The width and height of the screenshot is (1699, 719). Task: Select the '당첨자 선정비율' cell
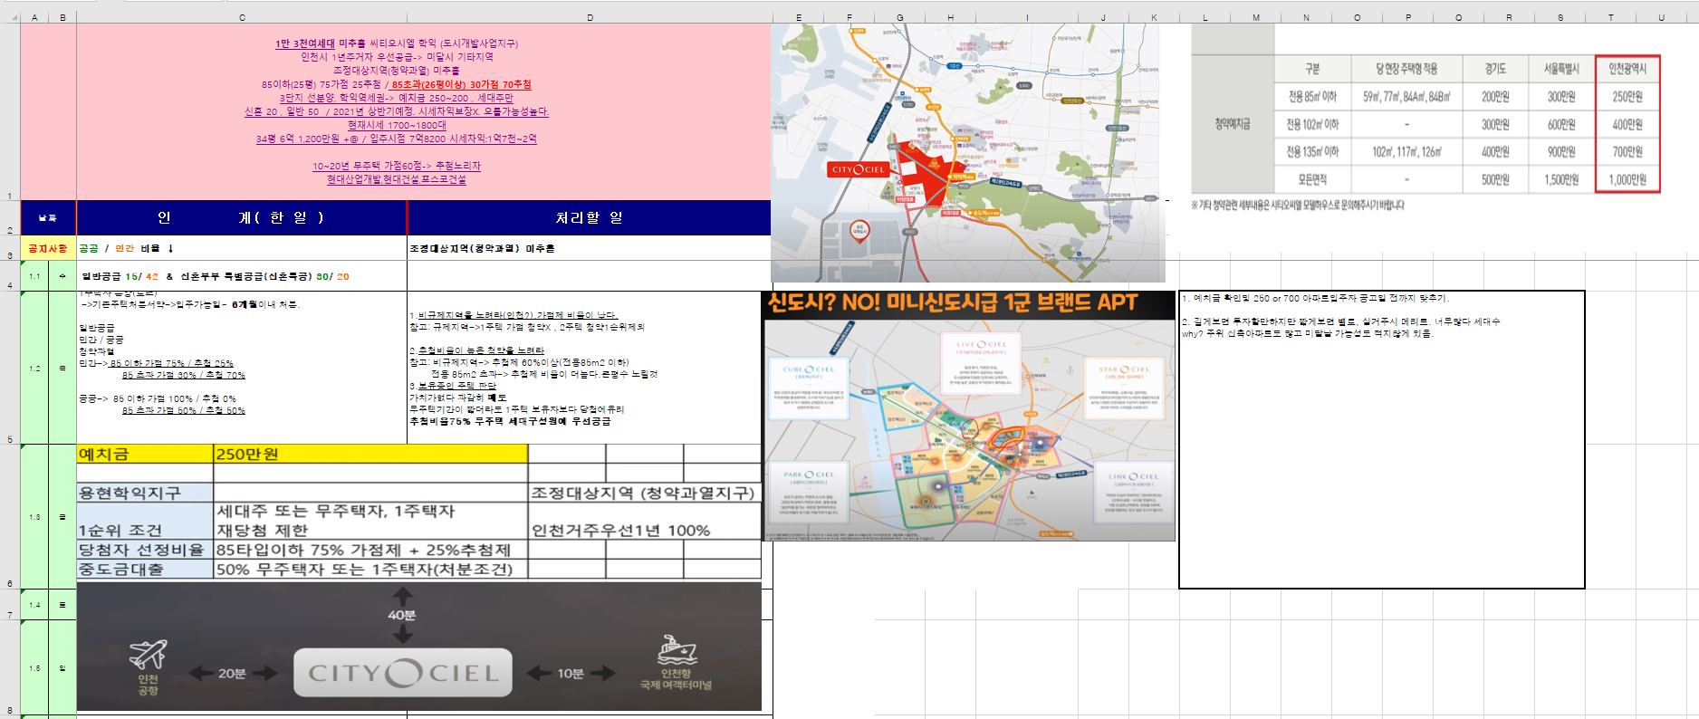tap(145, 550)
